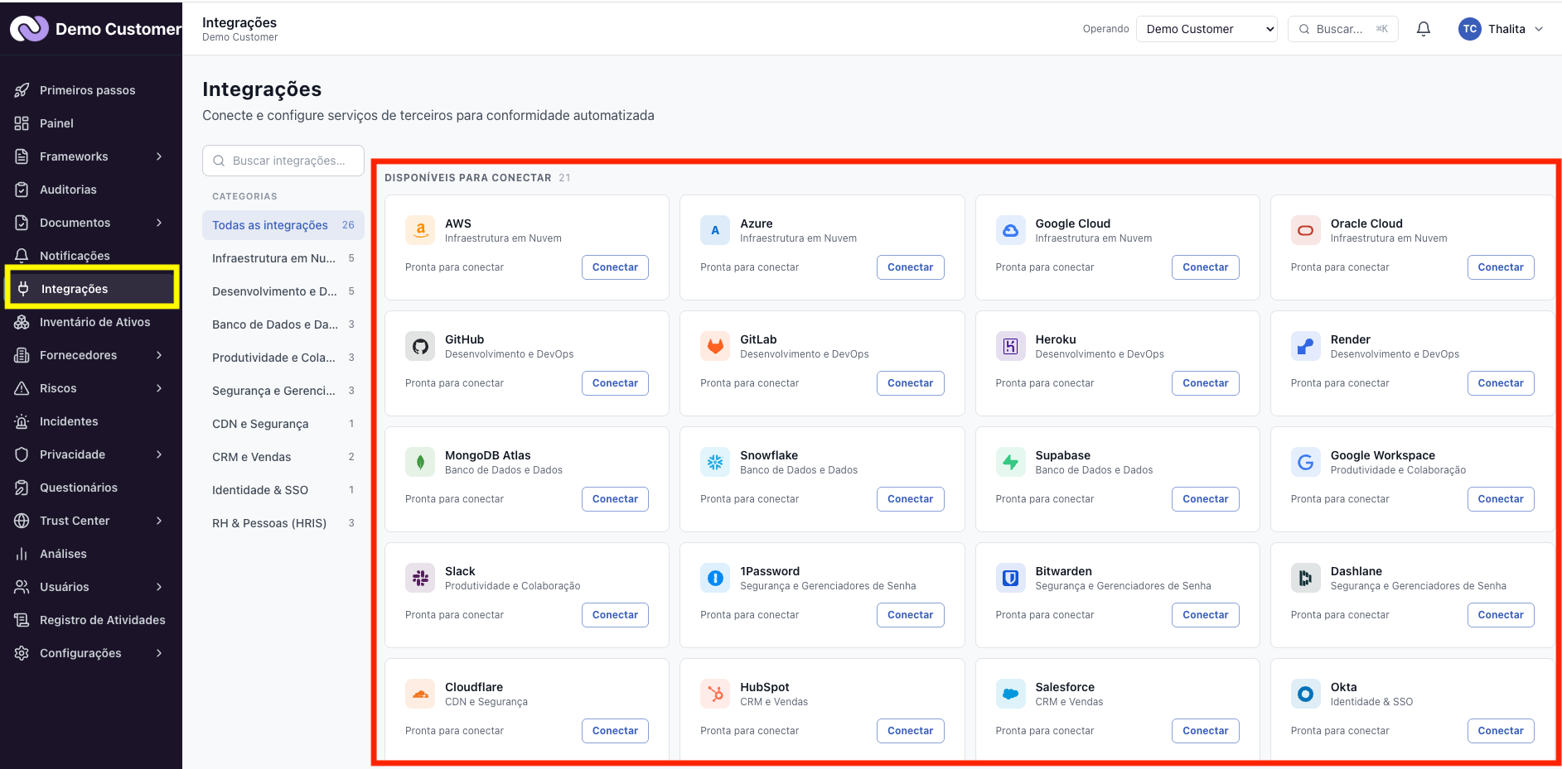Click the global Buscar search box
This screenshot has width=1562, height=769.
click(1342, 29)
